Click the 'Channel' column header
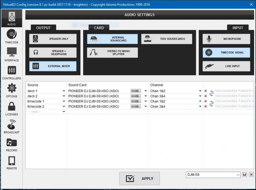The height and width of the screenshot is (190, 256). [156, 85]
